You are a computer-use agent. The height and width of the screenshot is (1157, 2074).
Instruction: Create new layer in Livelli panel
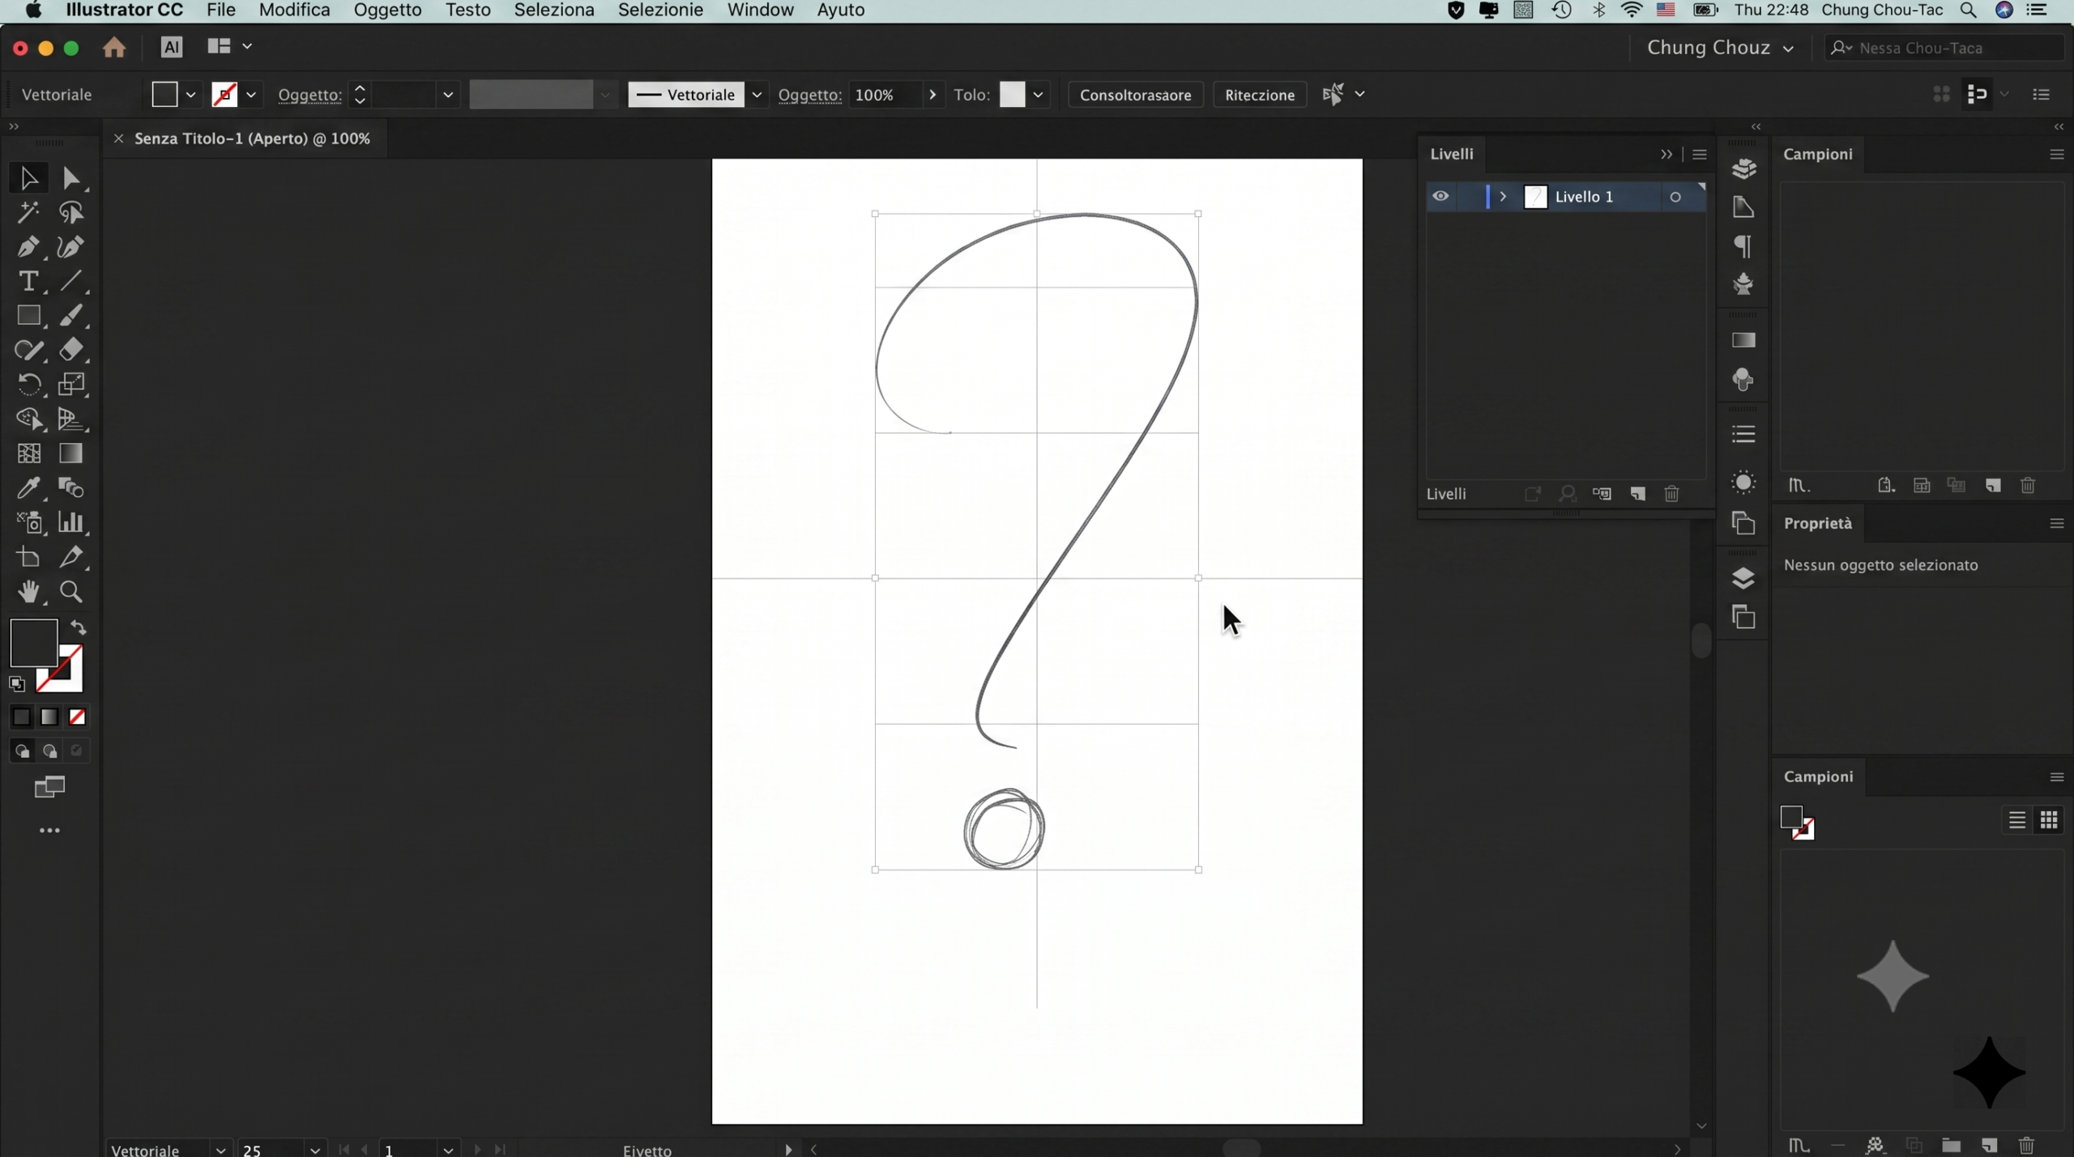[x=1637, y=494]
